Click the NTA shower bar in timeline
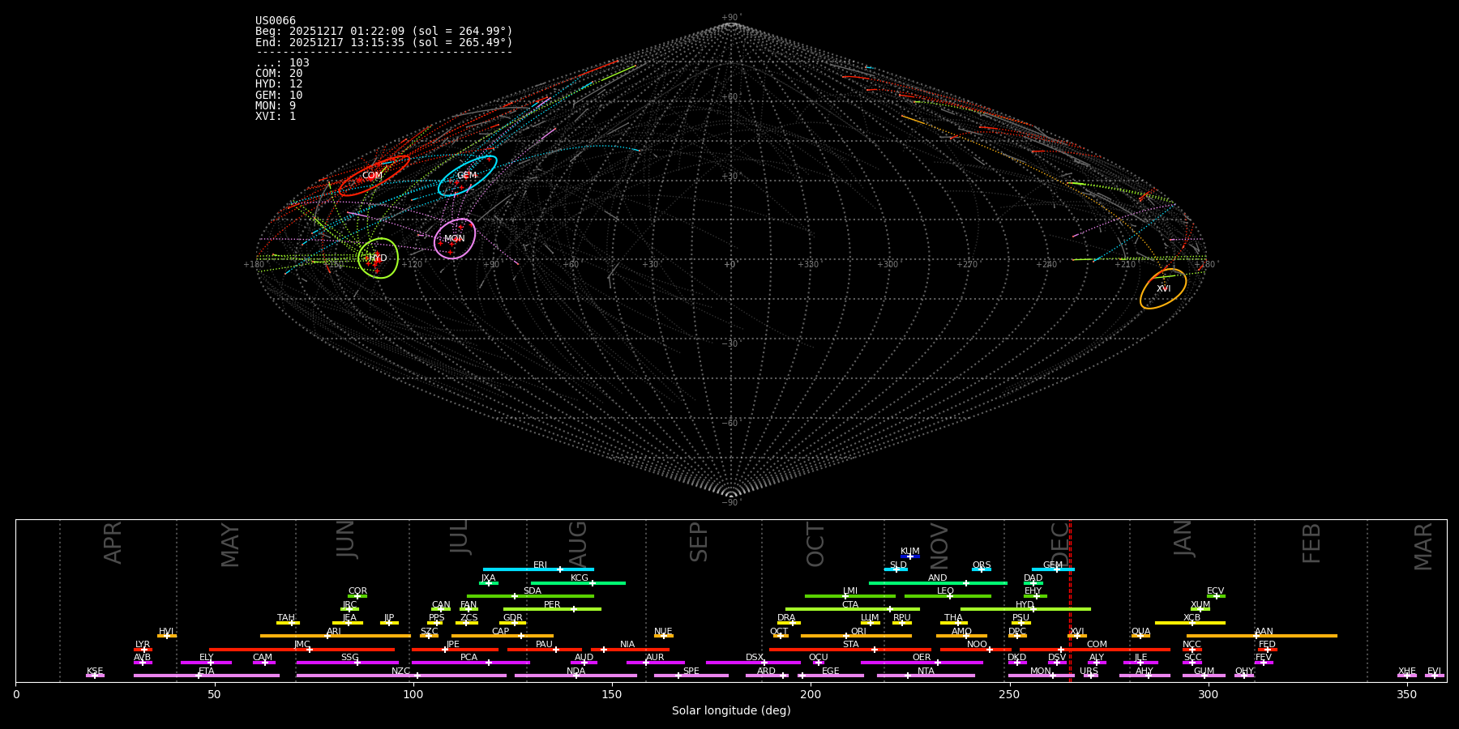The height and width of the screenshot is (729, 1459). pos(926,676)
